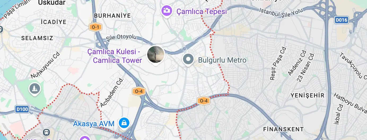This screenshot has width=367, height=140.
Task: Open the Akasya AVM place label
Action: coord(94,123)
